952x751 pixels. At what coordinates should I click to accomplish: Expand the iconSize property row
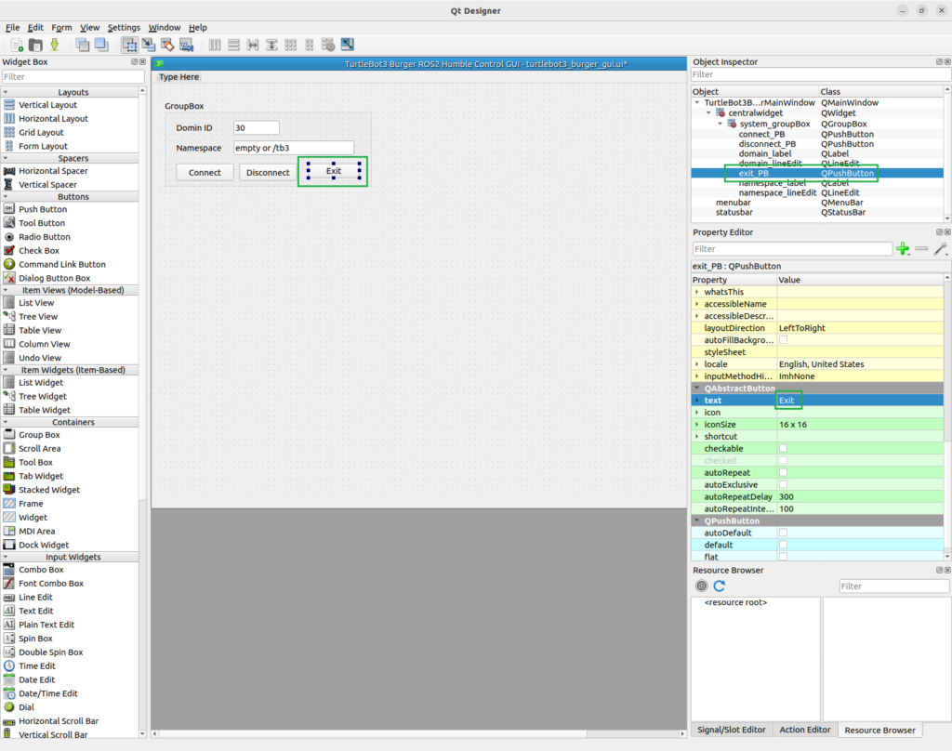pos(697,425)
